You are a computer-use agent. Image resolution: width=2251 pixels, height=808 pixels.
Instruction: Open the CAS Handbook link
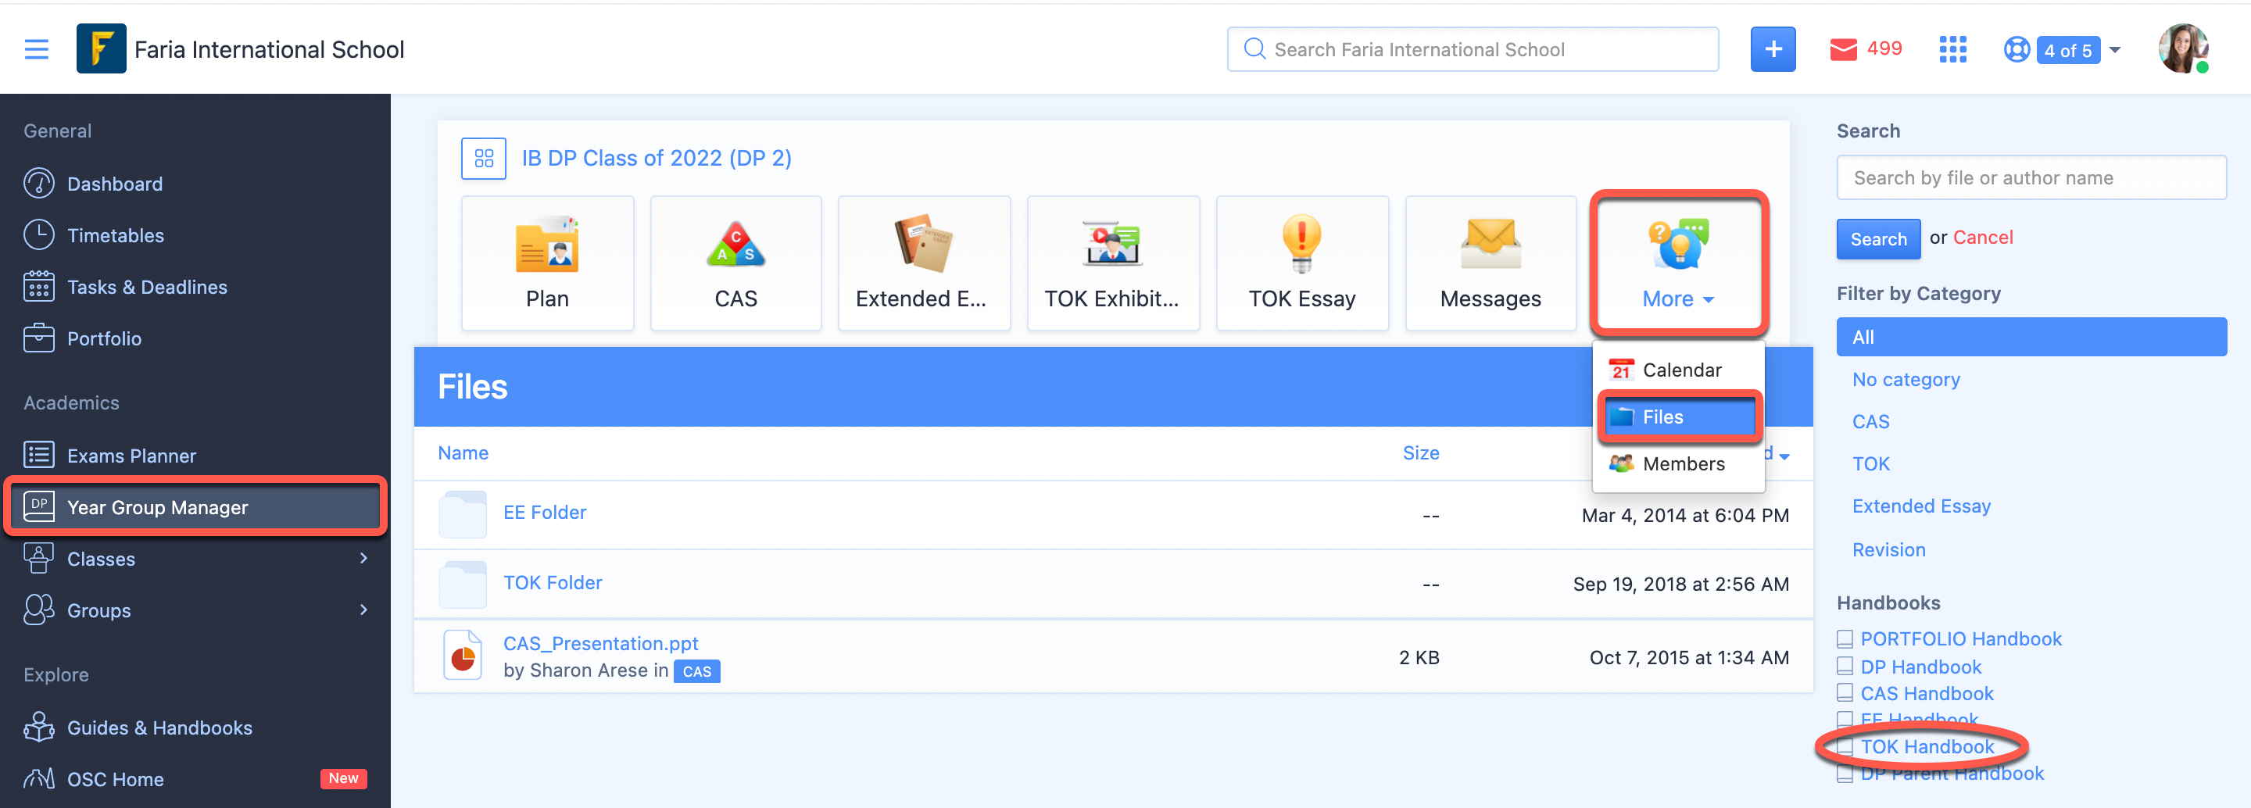[x=1926, y=694]
